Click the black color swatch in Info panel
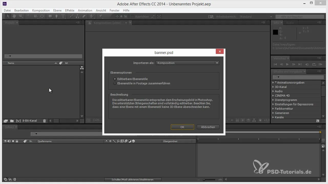 [x=275, y=32]
